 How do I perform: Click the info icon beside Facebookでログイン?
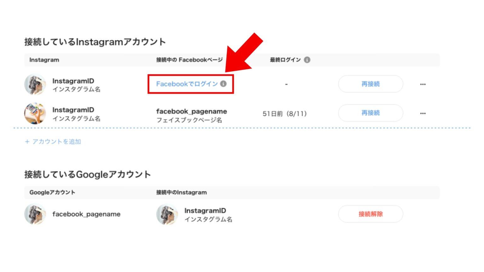(x=223, y=84)
